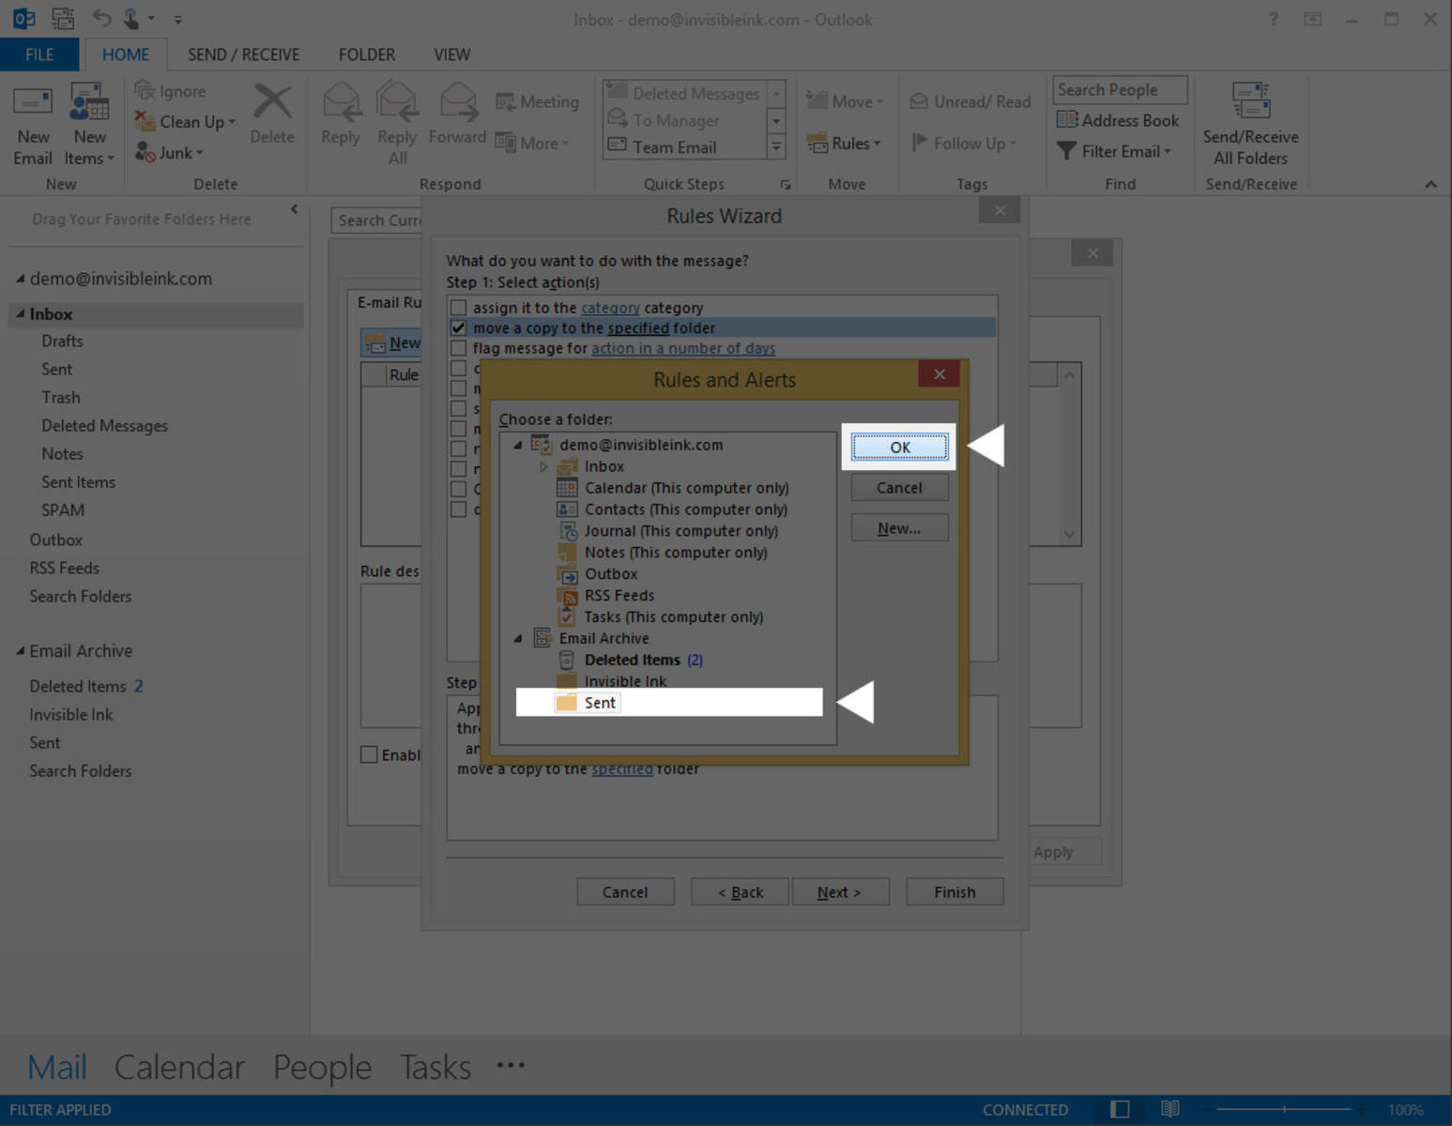Click the Search People field
The width and height of the screenshot is (1452, 1126).
click(x=1120, y=90)
